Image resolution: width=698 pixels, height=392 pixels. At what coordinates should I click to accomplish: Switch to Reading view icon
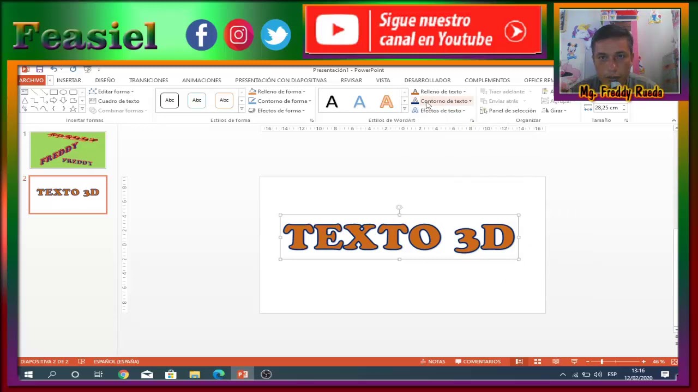click(x=556, y=362)
